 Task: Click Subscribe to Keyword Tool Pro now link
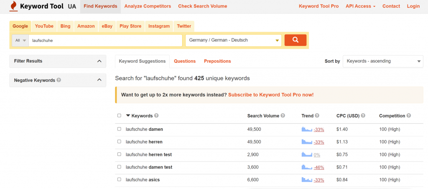tap(271, 95)
